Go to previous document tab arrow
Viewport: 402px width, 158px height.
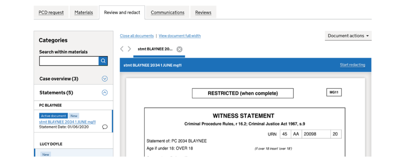(122, 49)
